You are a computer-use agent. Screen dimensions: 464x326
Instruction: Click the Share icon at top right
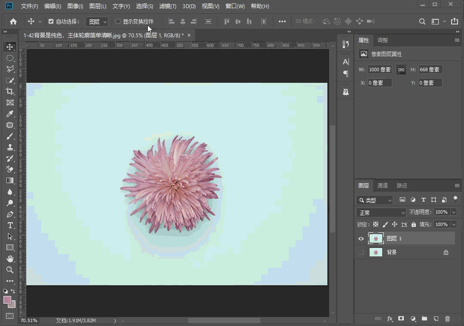[x=455, y=21]
